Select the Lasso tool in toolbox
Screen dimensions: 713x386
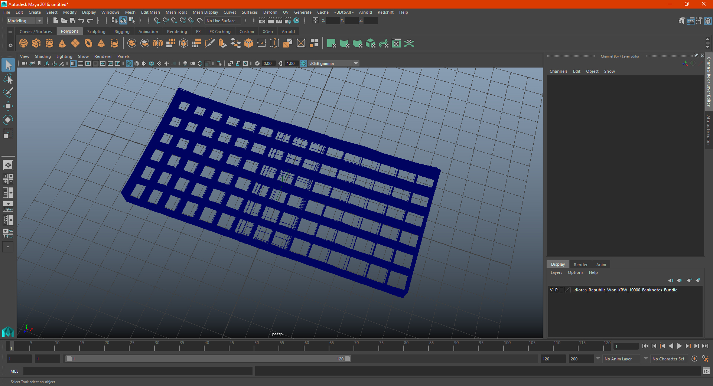(8, 79)
